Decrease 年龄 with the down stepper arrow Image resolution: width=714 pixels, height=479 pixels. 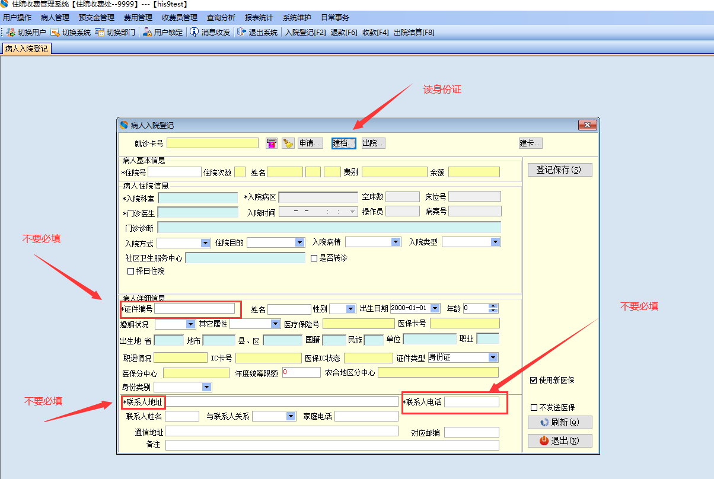click(493, 311)
